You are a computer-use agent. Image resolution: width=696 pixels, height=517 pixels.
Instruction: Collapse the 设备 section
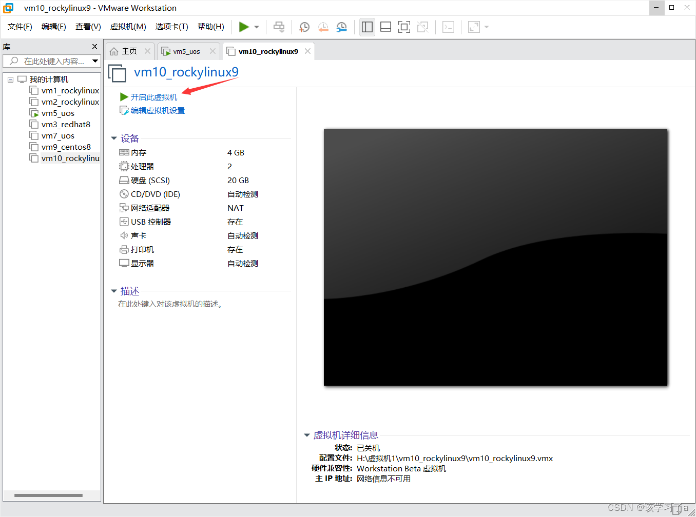pos(114,138)
